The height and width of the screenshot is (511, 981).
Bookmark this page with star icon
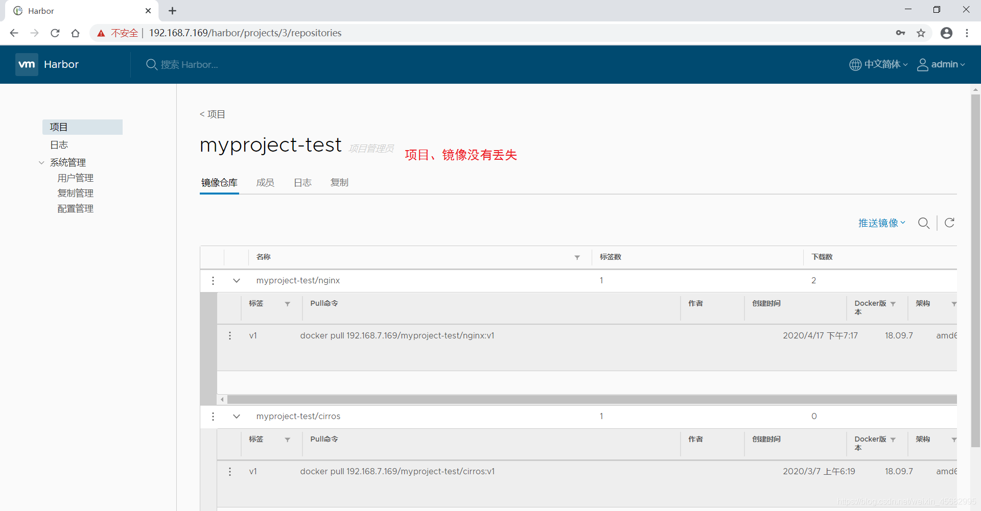click(x=921, y=33)
